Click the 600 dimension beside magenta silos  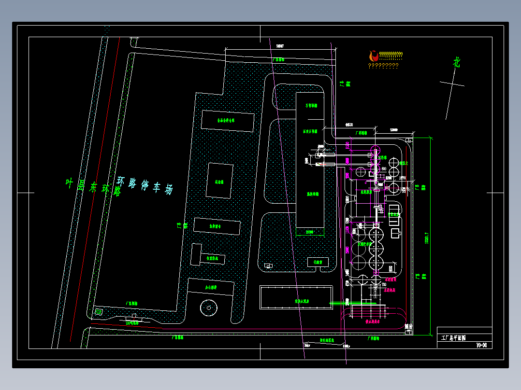384,168
